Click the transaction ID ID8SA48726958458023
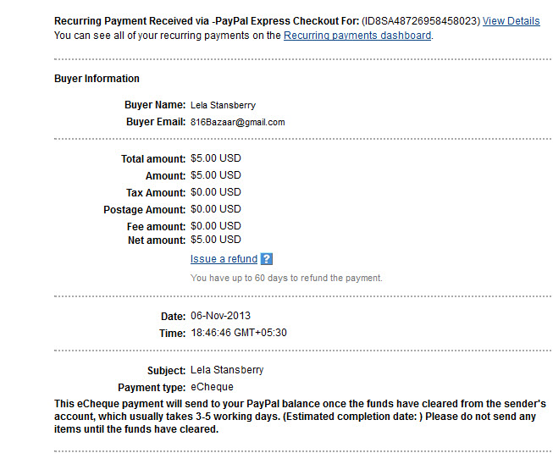This screenshot has height=464, width=553. (421, 21)
